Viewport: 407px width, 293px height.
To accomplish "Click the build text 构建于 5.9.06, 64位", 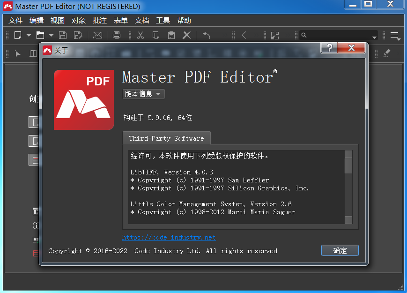I will [158, 117].
